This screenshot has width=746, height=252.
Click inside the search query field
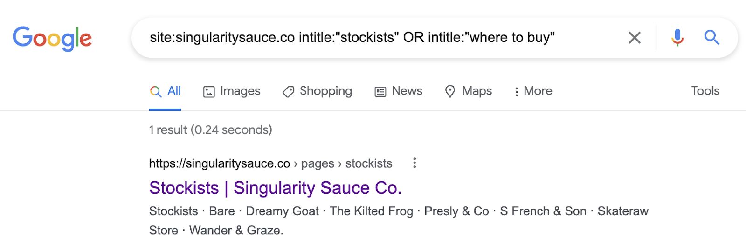tap(373, 38)
